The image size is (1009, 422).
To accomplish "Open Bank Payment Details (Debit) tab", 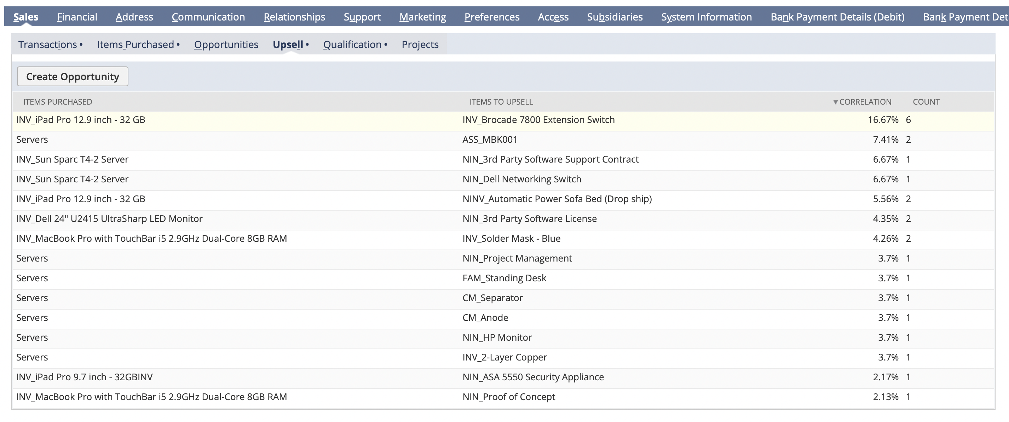I will coord(837,17).
